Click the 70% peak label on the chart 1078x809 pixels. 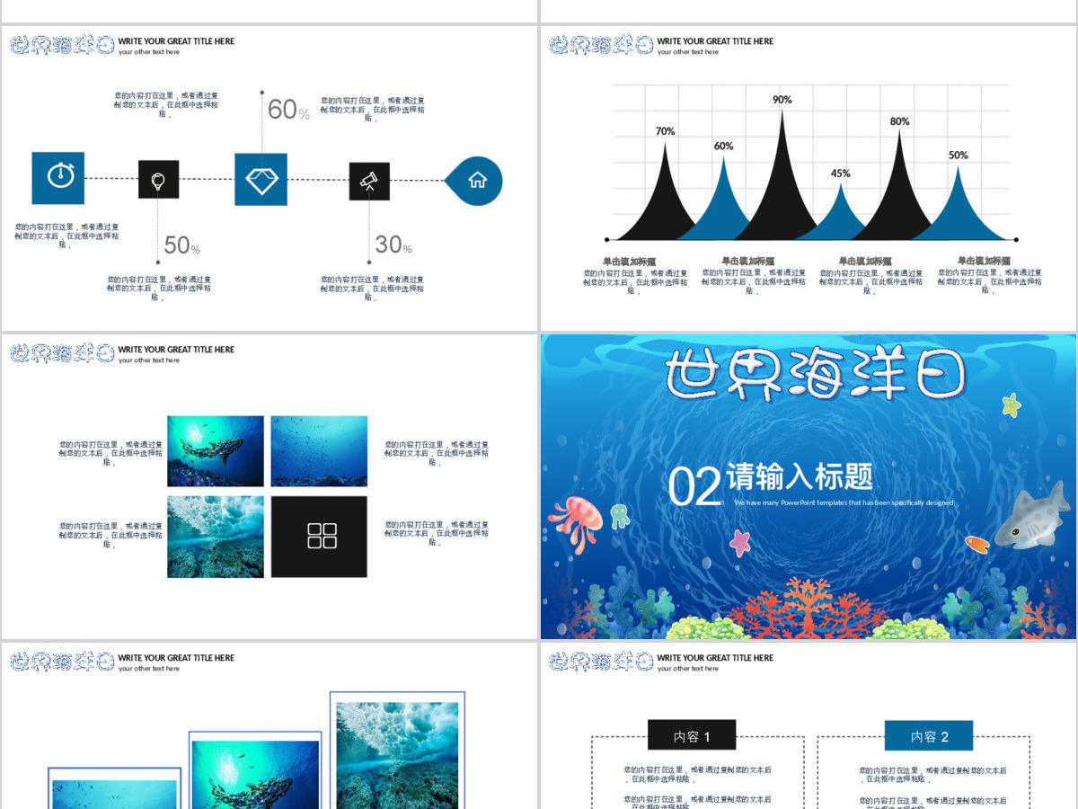pyautogui.click(x=665, y=131)
